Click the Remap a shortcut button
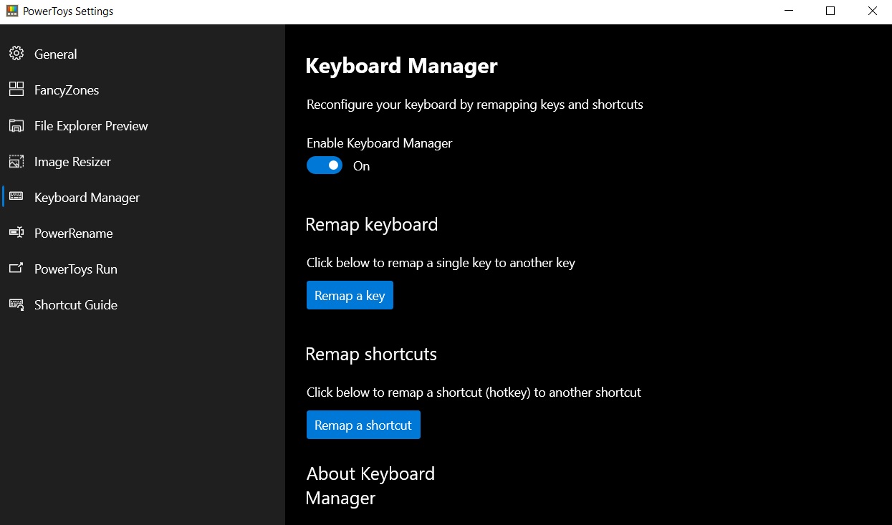This screenshot has height=525, width=892. pyautogui.click(x=363, y=425)
